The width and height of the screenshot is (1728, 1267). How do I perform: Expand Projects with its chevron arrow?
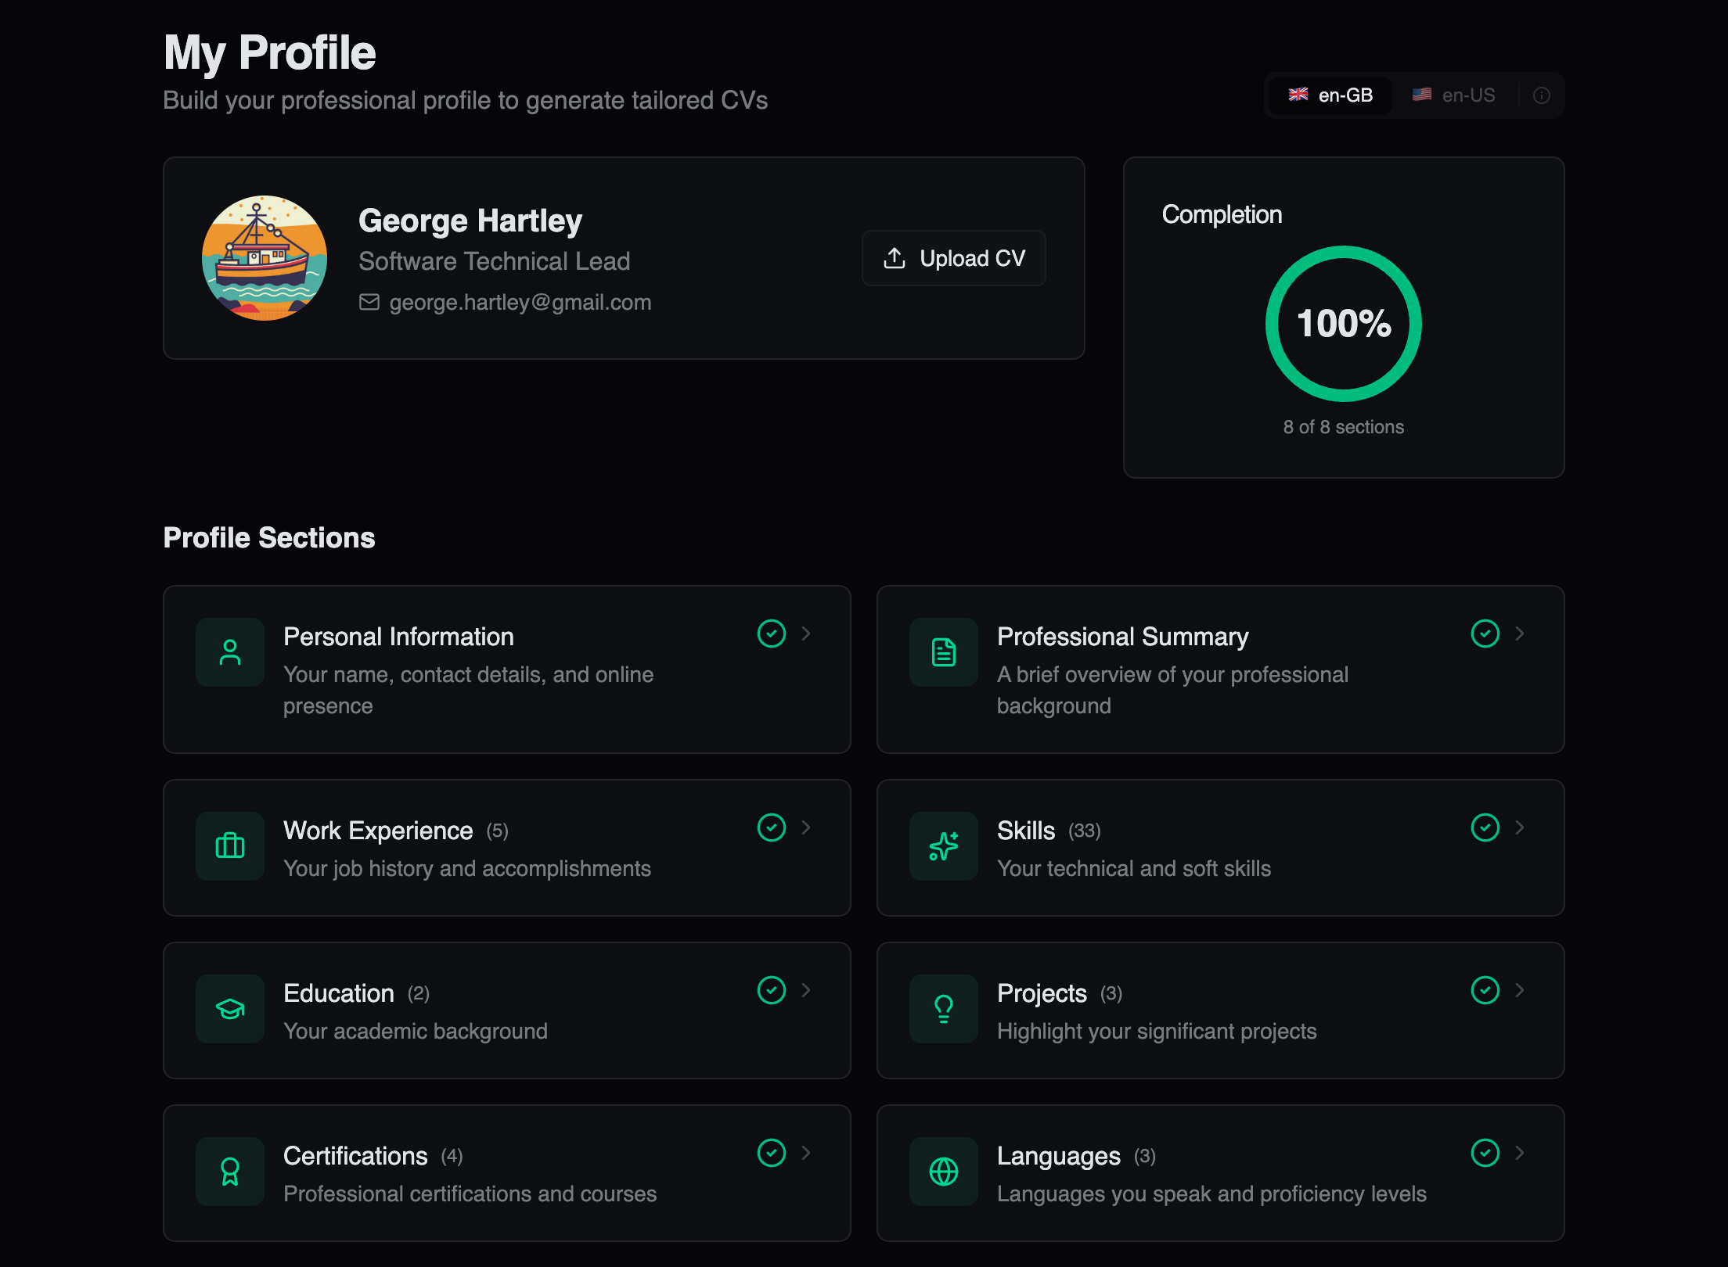tap(1520, 990)
